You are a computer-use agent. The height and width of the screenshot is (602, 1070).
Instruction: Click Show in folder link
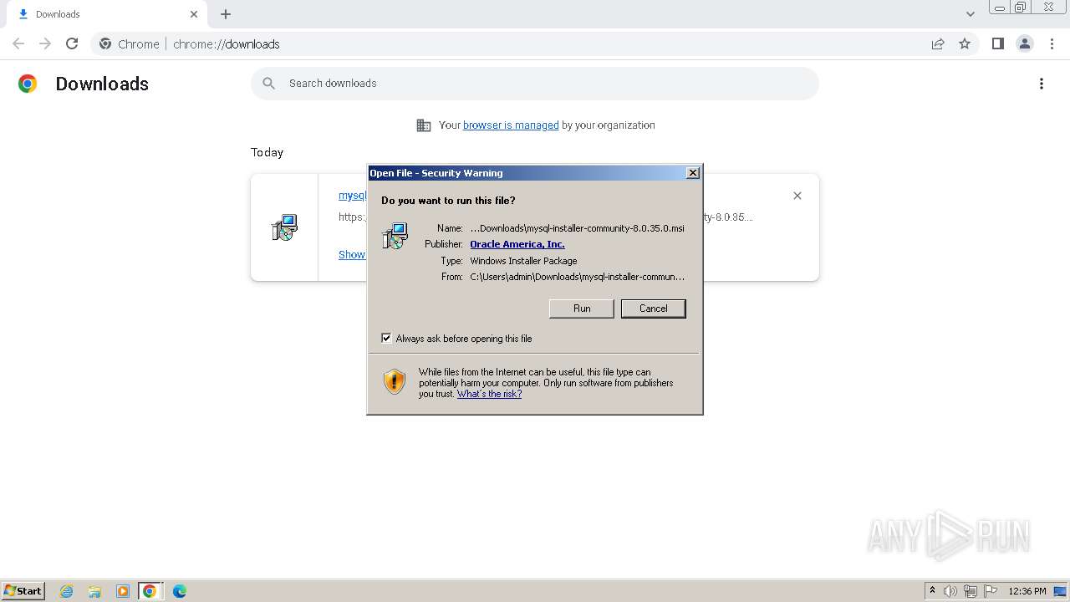click(x=352, y=255)
